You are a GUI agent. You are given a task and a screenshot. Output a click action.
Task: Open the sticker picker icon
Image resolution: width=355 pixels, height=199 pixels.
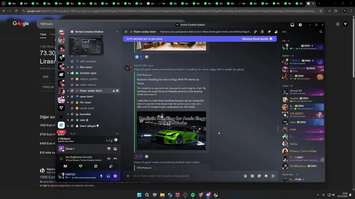point(259,176)
